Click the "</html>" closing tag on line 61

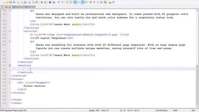pyautogui.click(x=16, y=103)
